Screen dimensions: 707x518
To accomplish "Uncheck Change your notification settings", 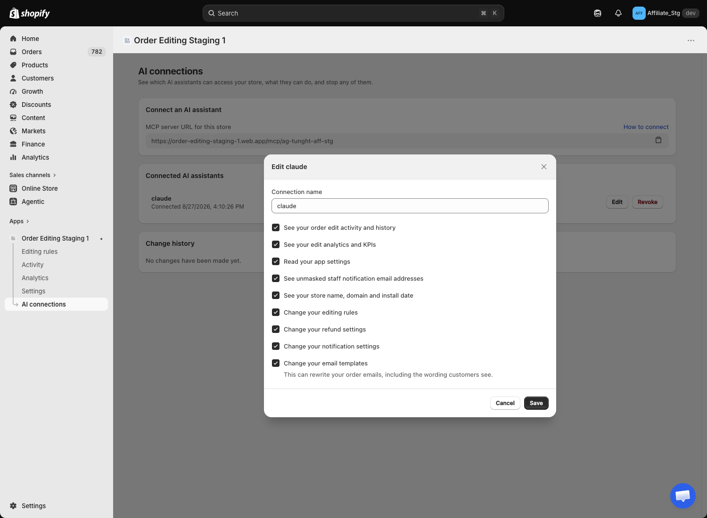I will (276, 346).
